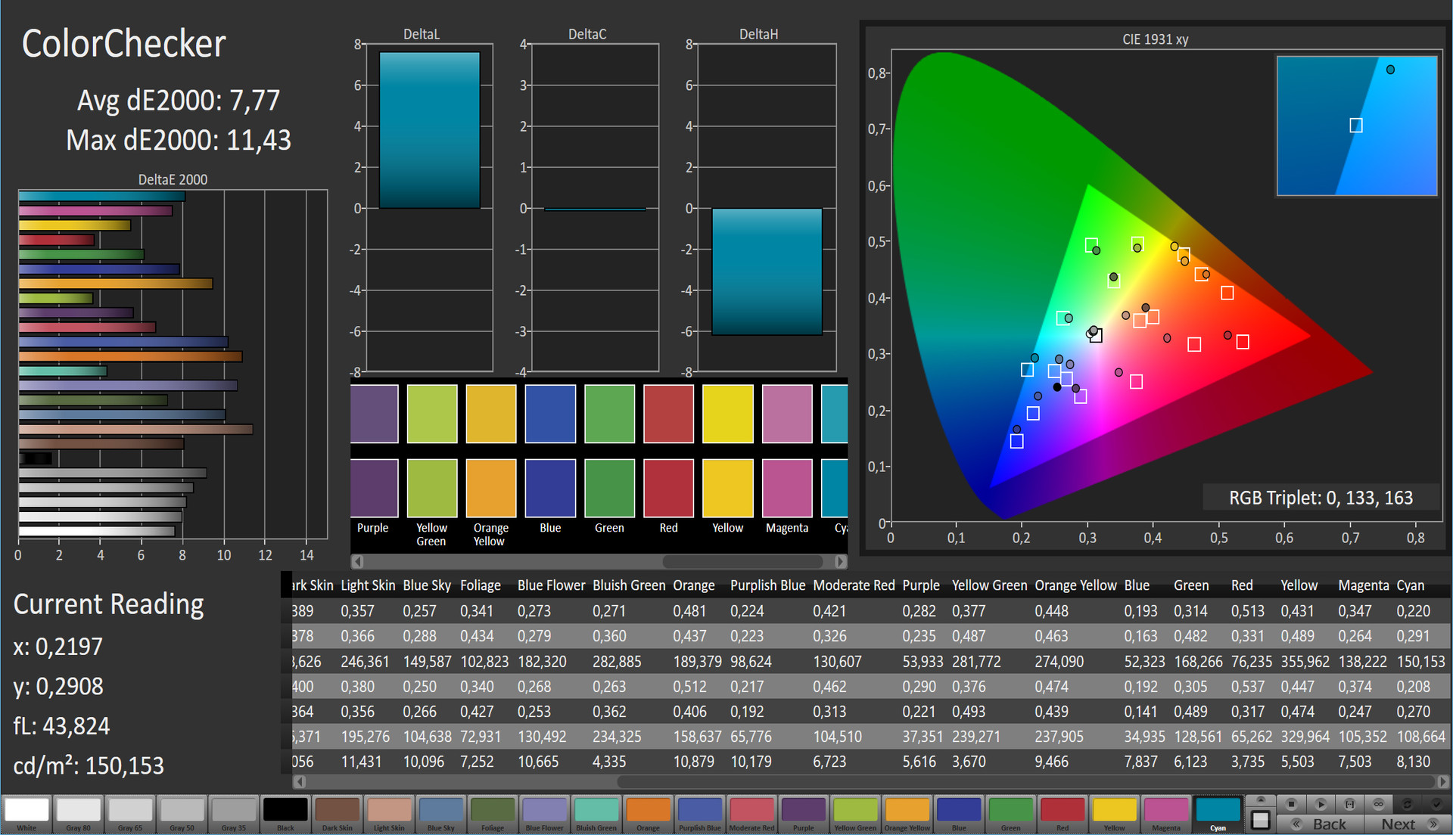Viewport: 1453px width, 835px height.
Task: Click the Max dE2000: 11,43 value
Action: [x=179, y=140]
